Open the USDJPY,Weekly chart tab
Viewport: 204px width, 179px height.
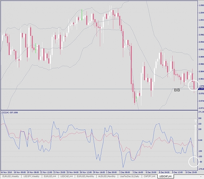31,176
